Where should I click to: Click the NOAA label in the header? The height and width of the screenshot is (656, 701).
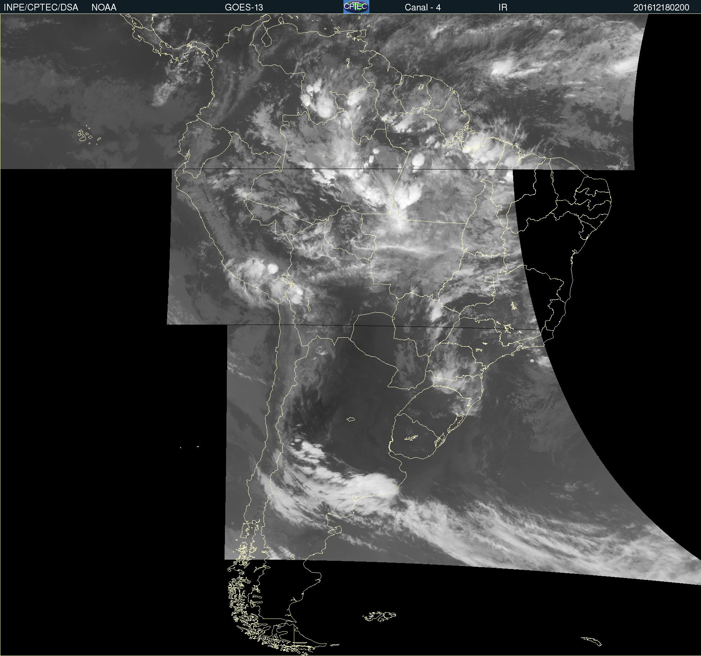[104, 7]
